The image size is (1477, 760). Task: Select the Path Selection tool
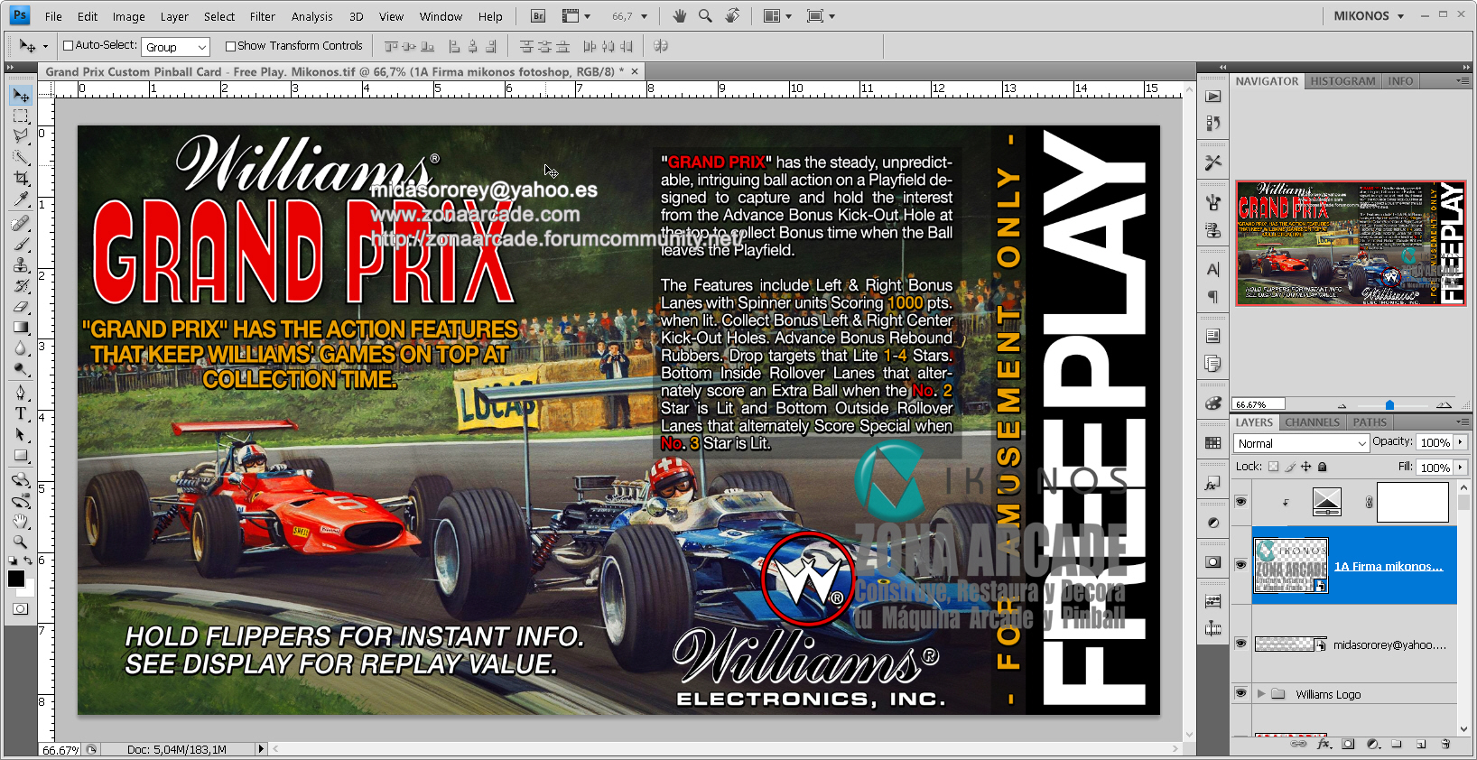[20, 434]
